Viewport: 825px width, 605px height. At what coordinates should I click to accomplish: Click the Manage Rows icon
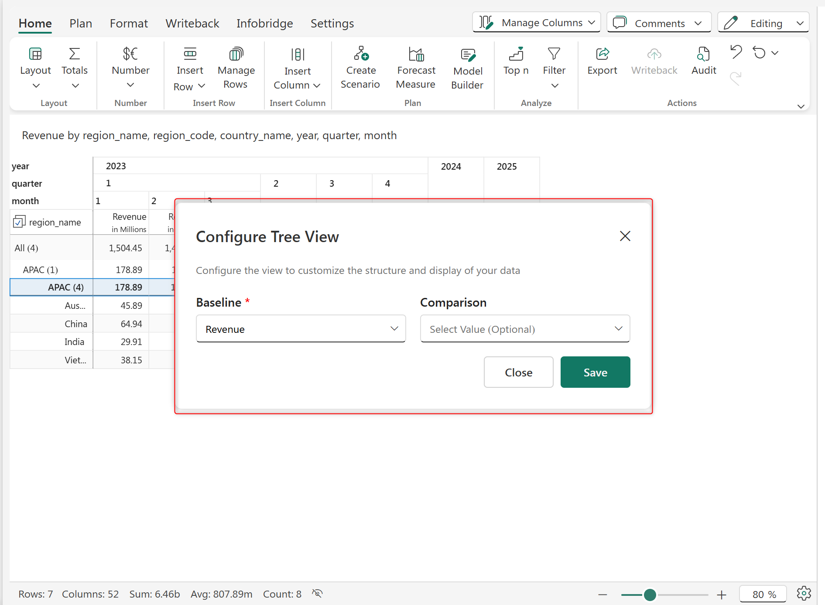point(236,54)
